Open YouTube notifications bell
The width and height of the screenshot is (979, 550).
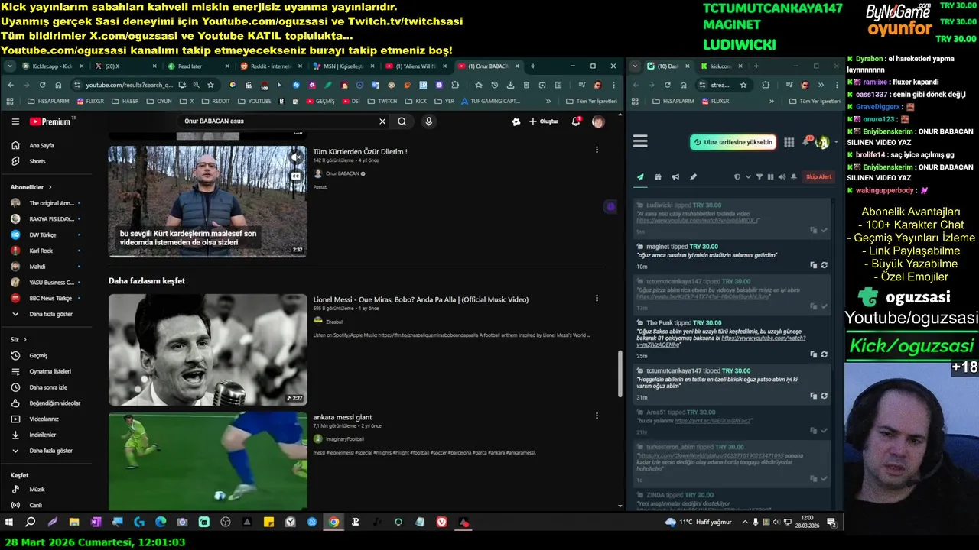click(x=576, y=121)
